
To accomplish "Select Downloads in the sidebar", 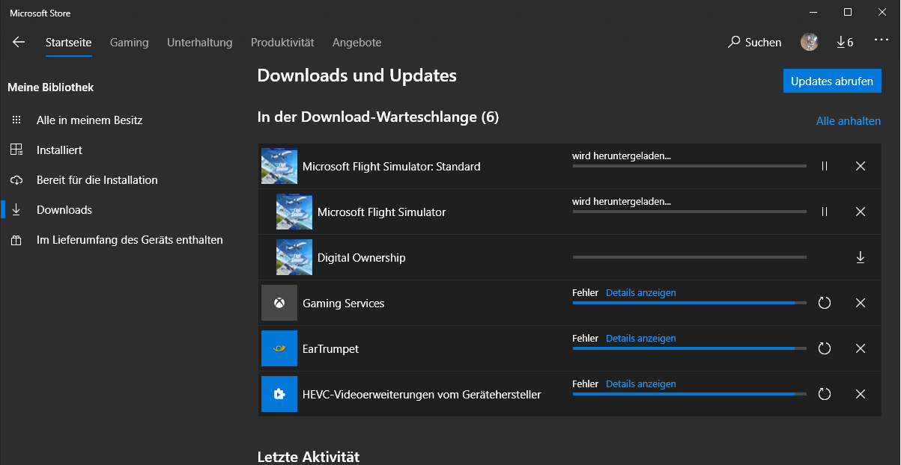I will [64, 209].
